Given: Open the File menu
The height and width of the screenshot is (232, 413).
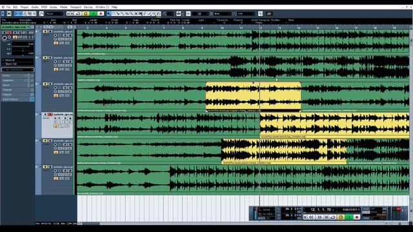Looking at the screenshot, I should tap(8, 7).
